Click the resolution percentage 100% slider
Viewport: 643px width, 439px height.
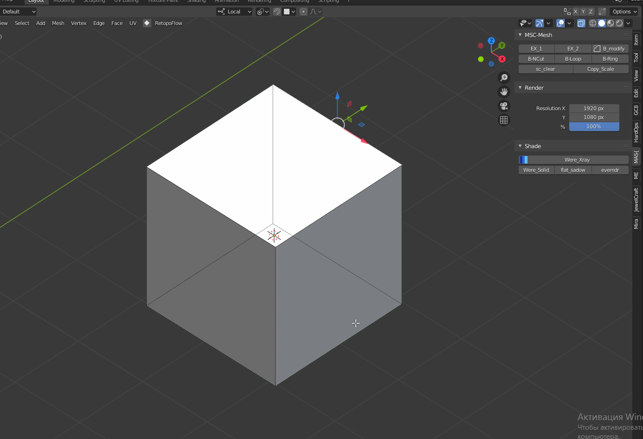click(x=594, y=126)
